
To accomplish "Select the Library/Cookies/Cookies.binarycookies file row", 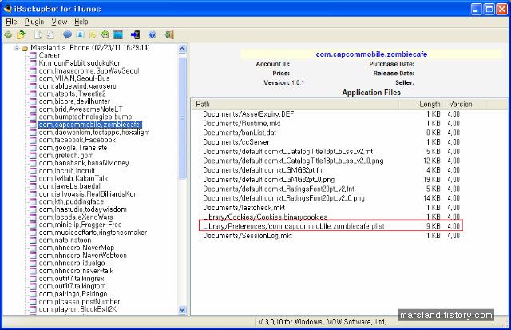I will tap(331, 217).
